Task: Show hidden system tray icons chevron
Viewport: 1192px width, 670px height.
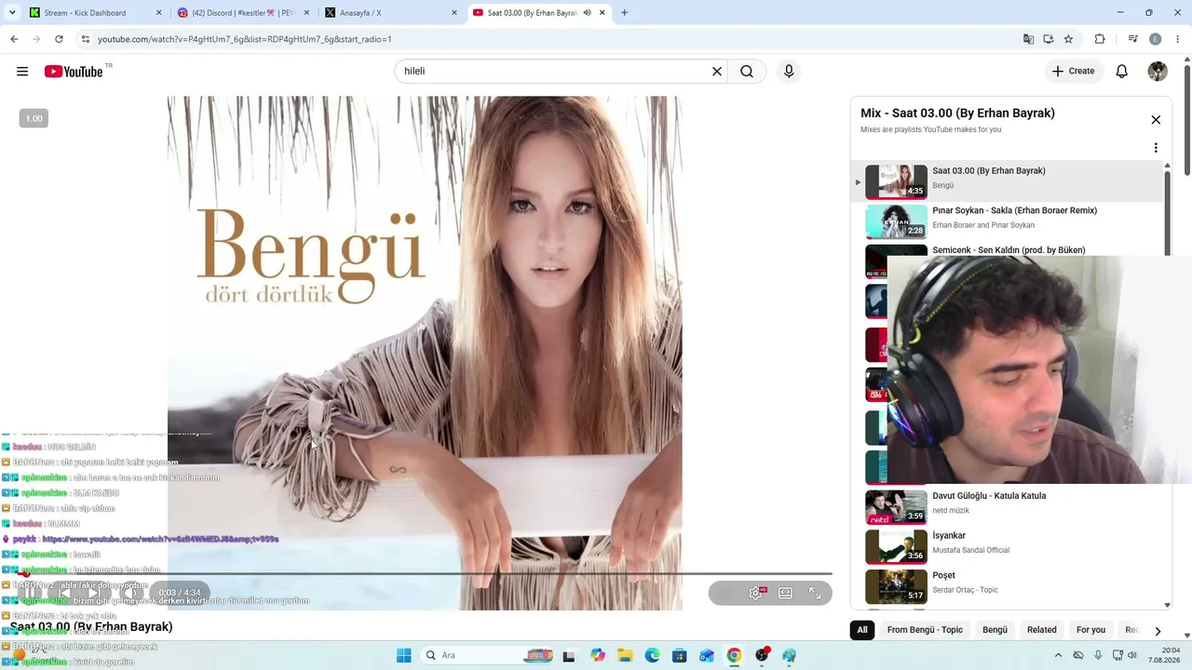Action: pos(1058,655)
